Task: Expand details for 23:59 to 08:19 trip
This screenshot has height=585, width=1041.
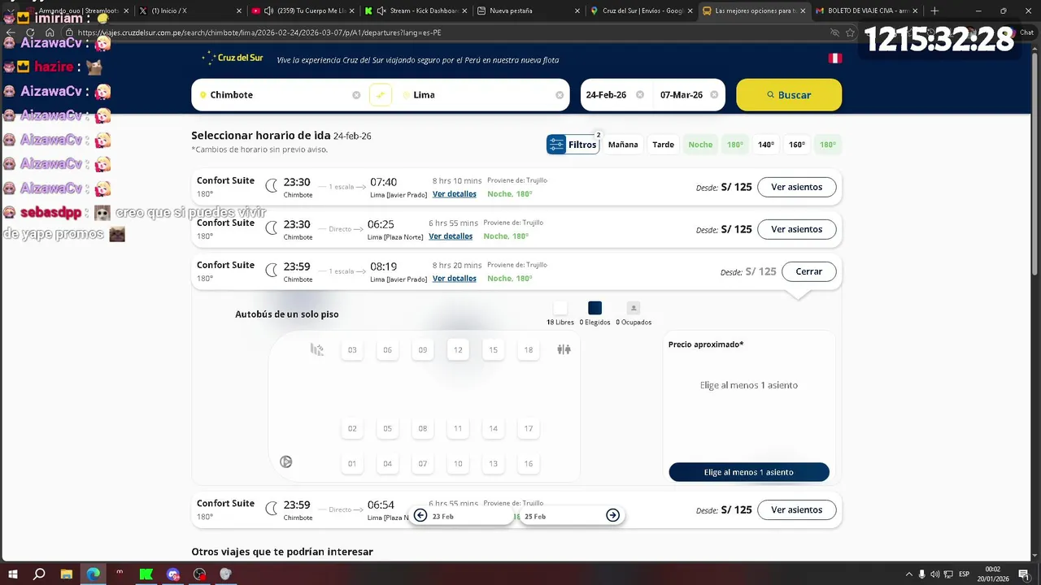Action: (x=455, y=279)
